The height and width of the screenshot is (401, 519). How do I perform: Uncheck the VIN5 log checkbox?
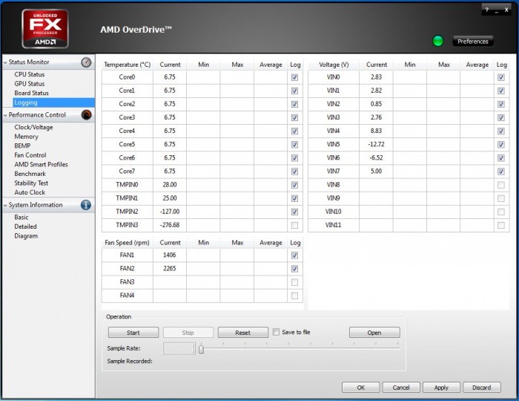coord(500,145)
